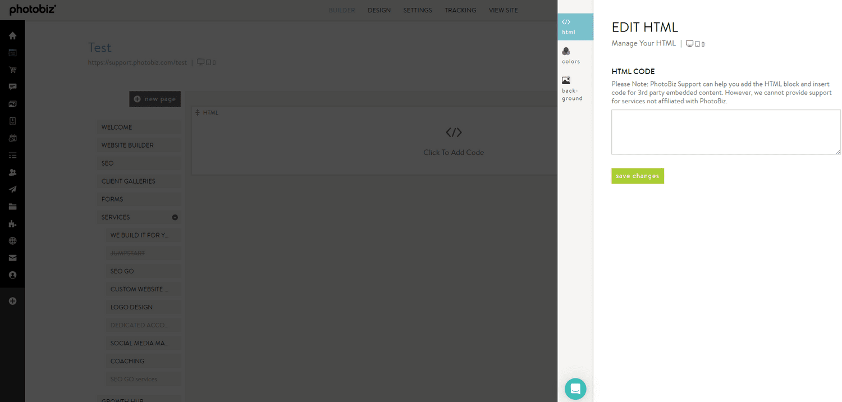Open the chat messages icon in left sidebar
This screenshot has height=402, width=842.
[x=12, y=86]
